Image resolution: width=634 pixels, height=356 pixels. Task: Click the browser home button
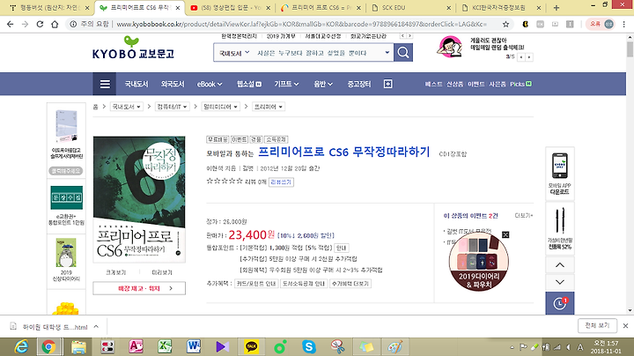click(55, 25)
